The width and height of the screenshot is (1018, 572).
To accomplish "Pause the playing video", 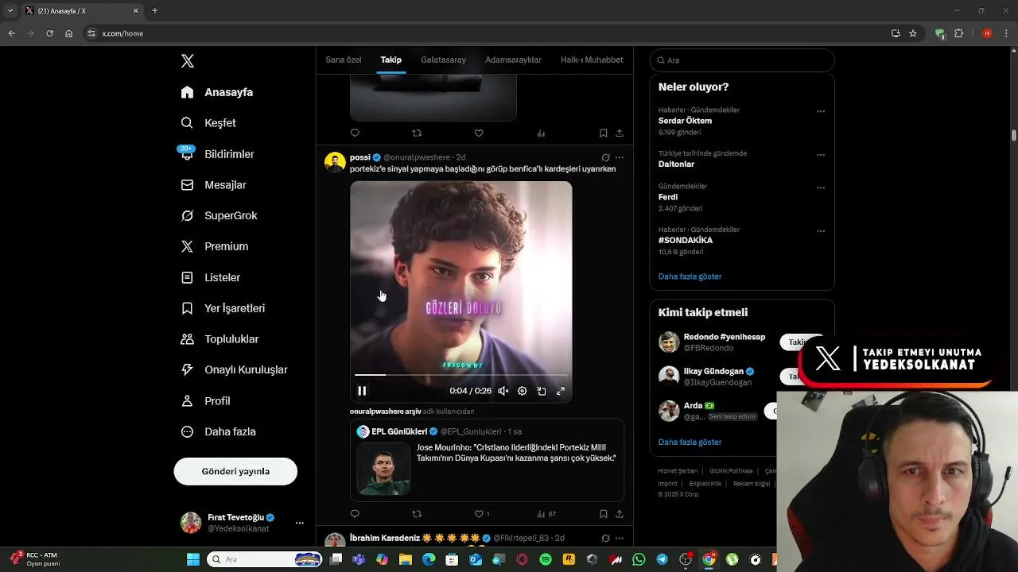I will coord(362,391).
